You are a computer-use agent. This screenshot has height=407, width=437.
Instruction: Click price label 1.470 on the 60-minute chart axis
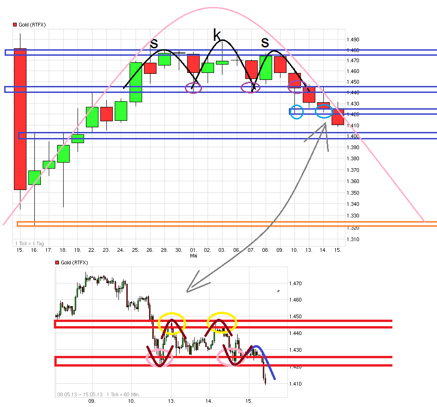coord(295,283)
